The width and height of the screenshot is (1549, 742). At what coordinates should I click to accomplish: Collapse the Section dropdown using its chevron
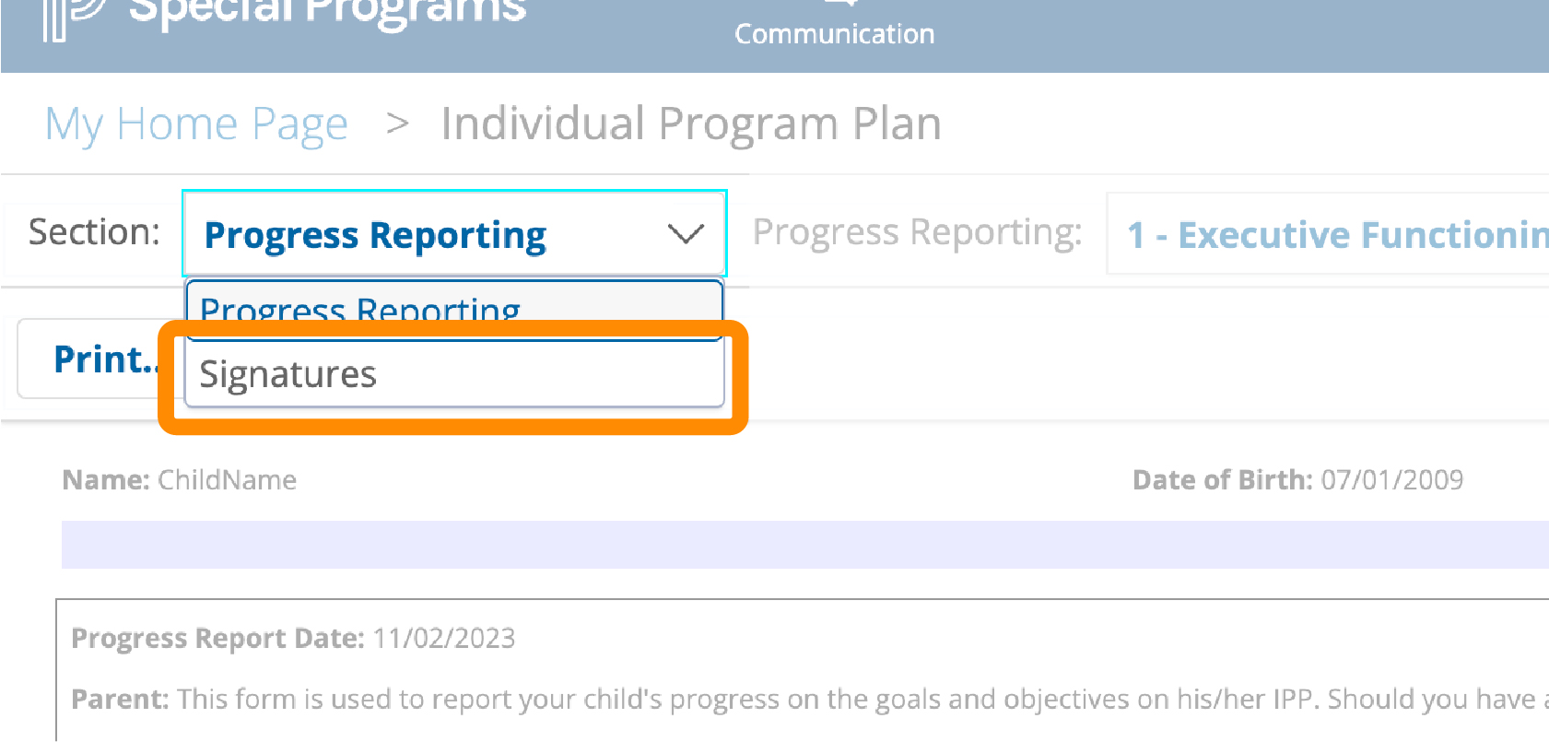tap(684, 234)
